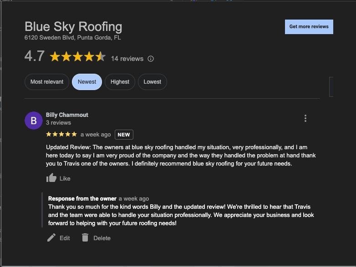Click the Delete label on the owner response
Viewport: 356px width, 267px height.
[102, 238]
